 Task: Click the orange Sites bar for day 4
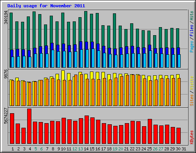pos(30,94)
